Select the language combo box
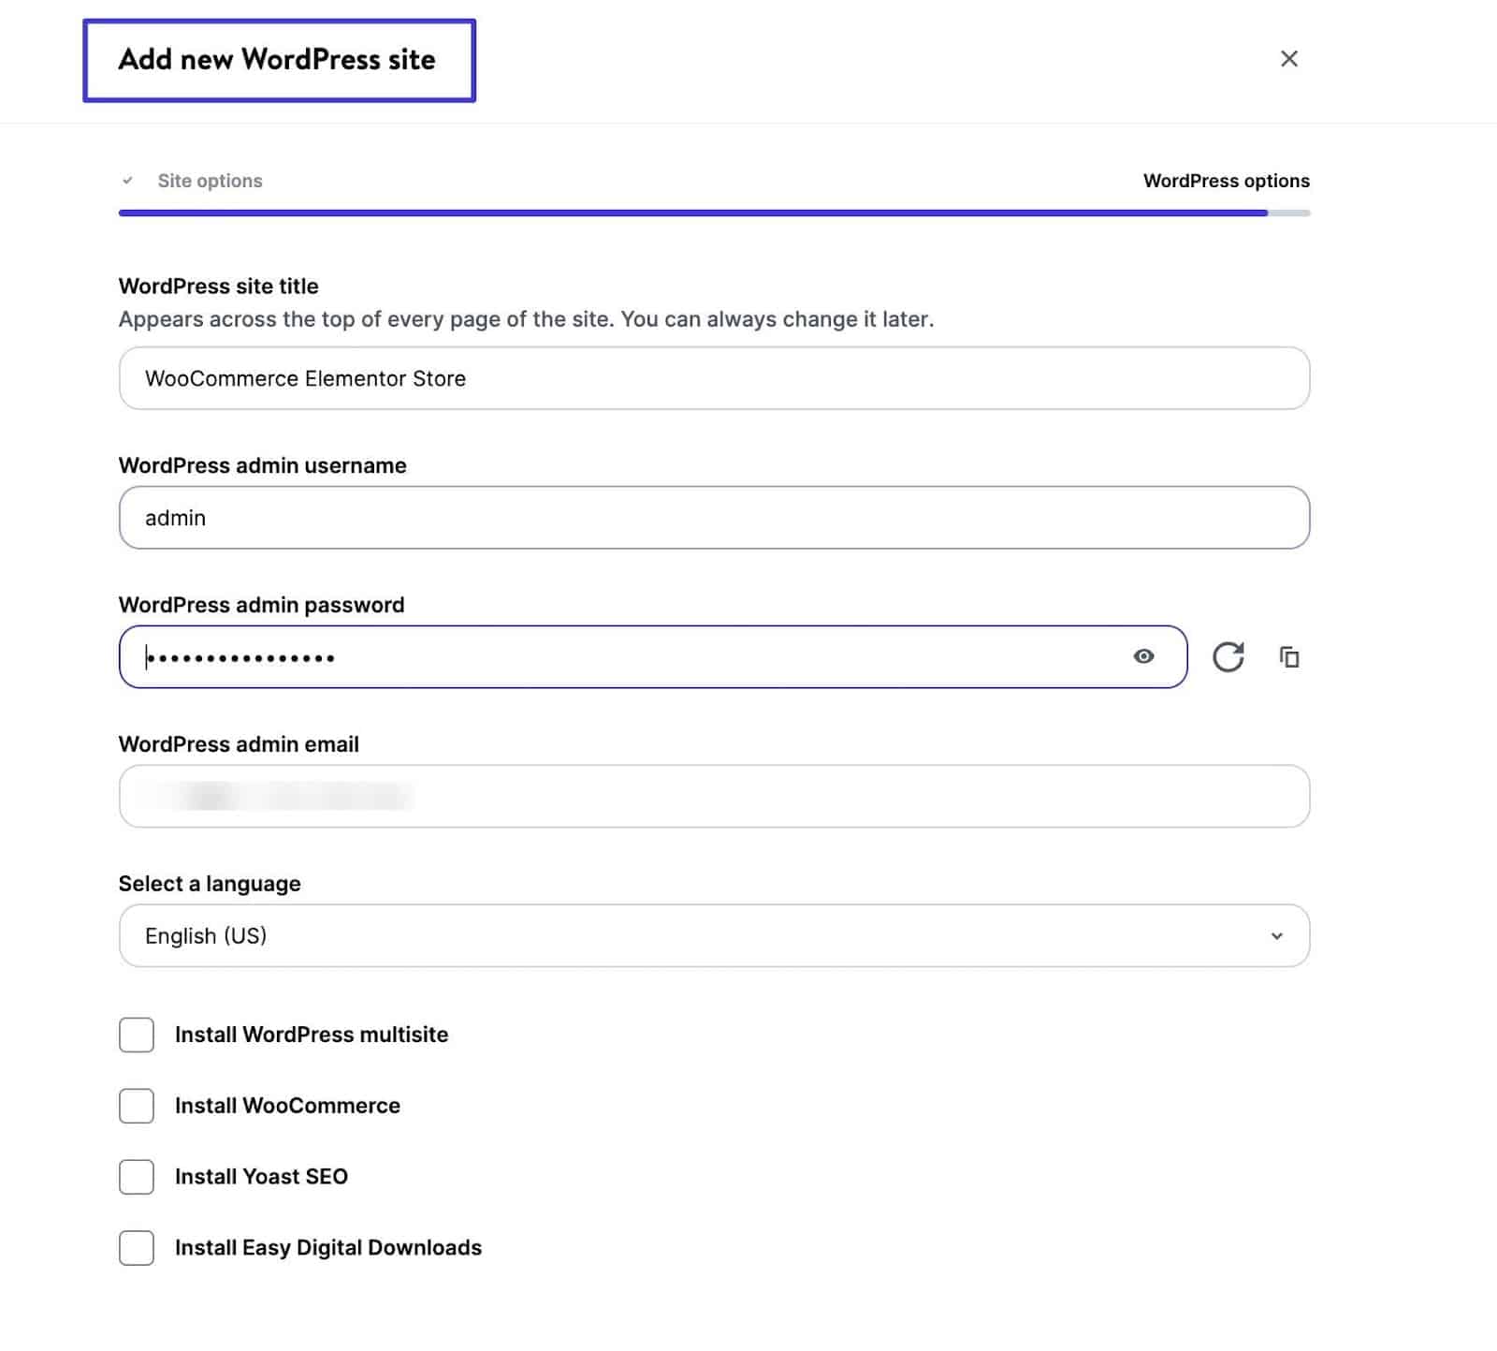 point(713,935)
